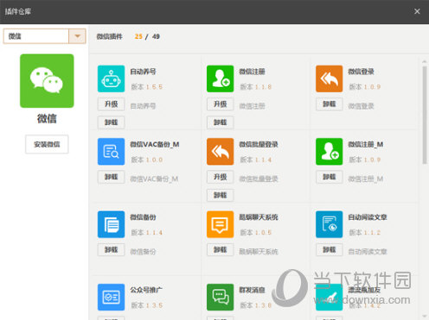This screenshot has height=320, width=429.
Task: Click the 自动养号 robot plugin icon
Action: [x=111, y=78]
